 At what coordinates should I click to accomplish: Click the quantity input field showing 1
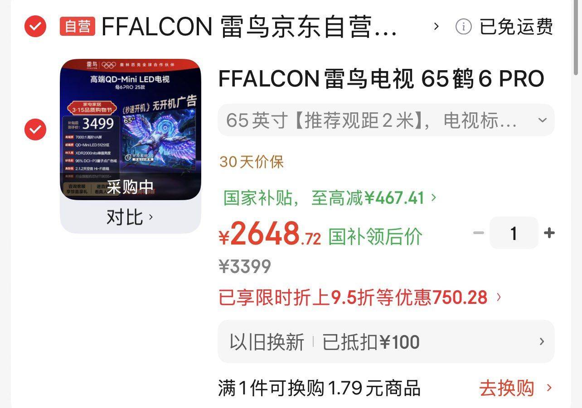click(514, 233)
